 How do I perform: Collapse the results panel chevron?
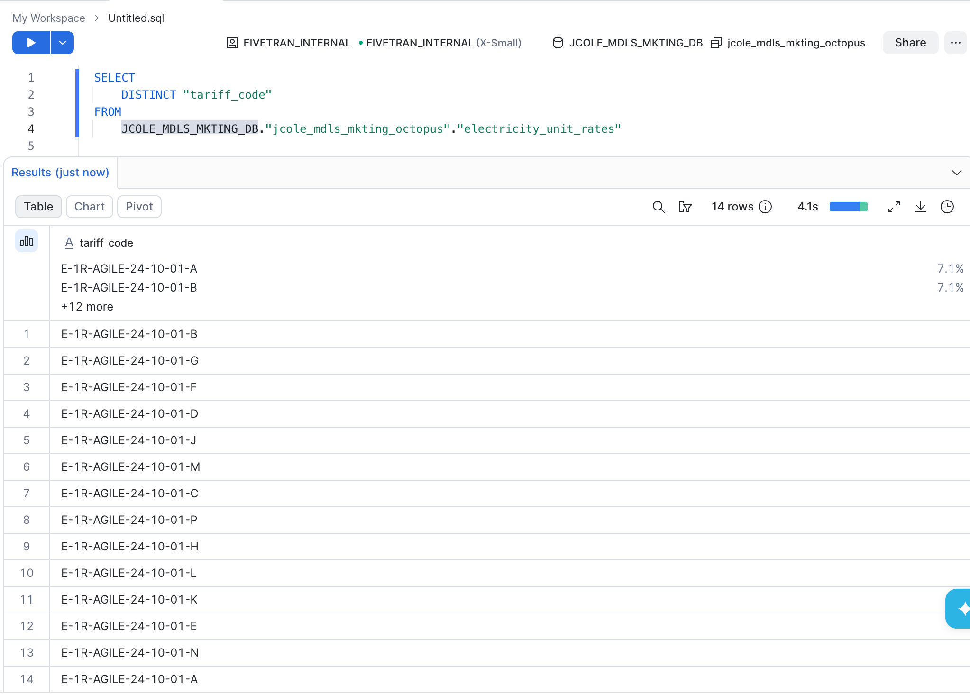coord(957,173)
